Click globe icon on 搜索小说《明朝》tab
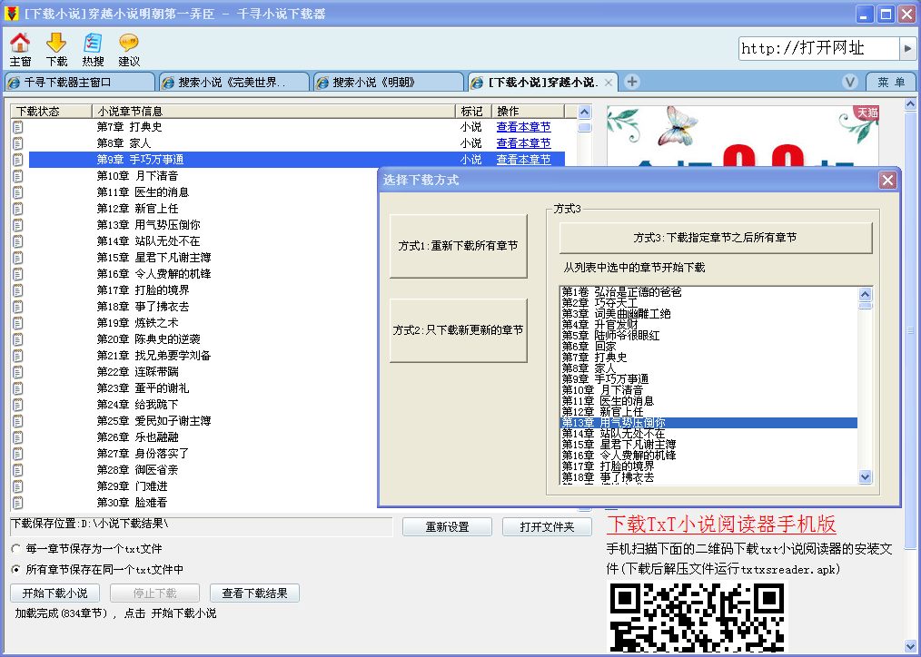Screen dimensions: 921x657 [324, 81]
